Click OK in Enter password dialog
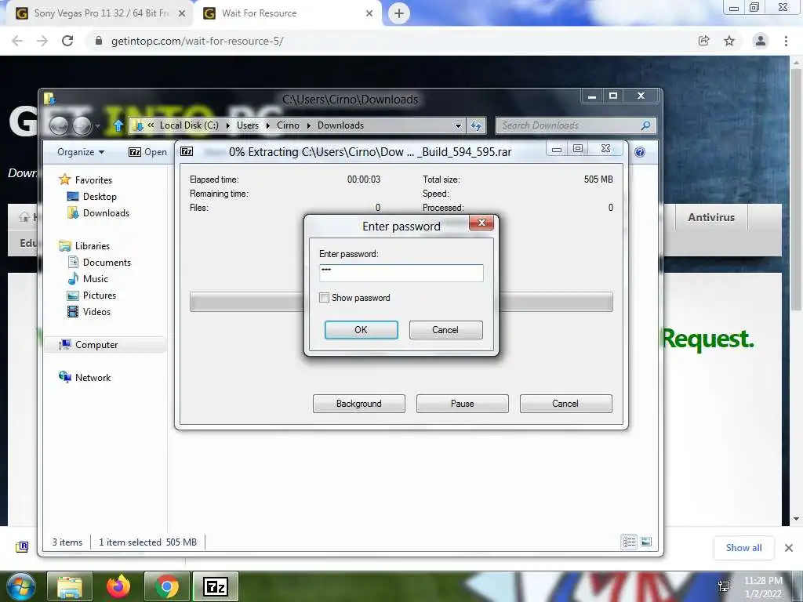Viewport: 803px width, 602px height. pos(361,330)
